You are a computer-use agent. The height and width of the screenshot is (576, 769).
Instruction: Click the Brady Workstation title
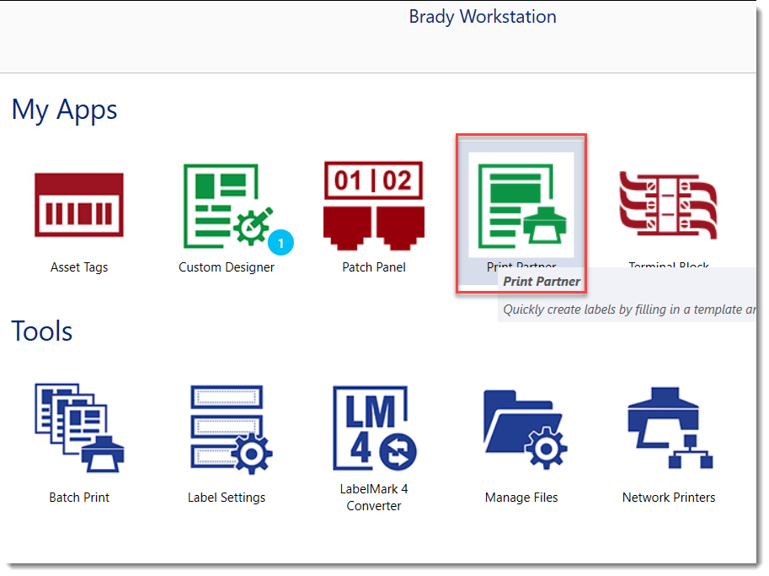point(482,16)
